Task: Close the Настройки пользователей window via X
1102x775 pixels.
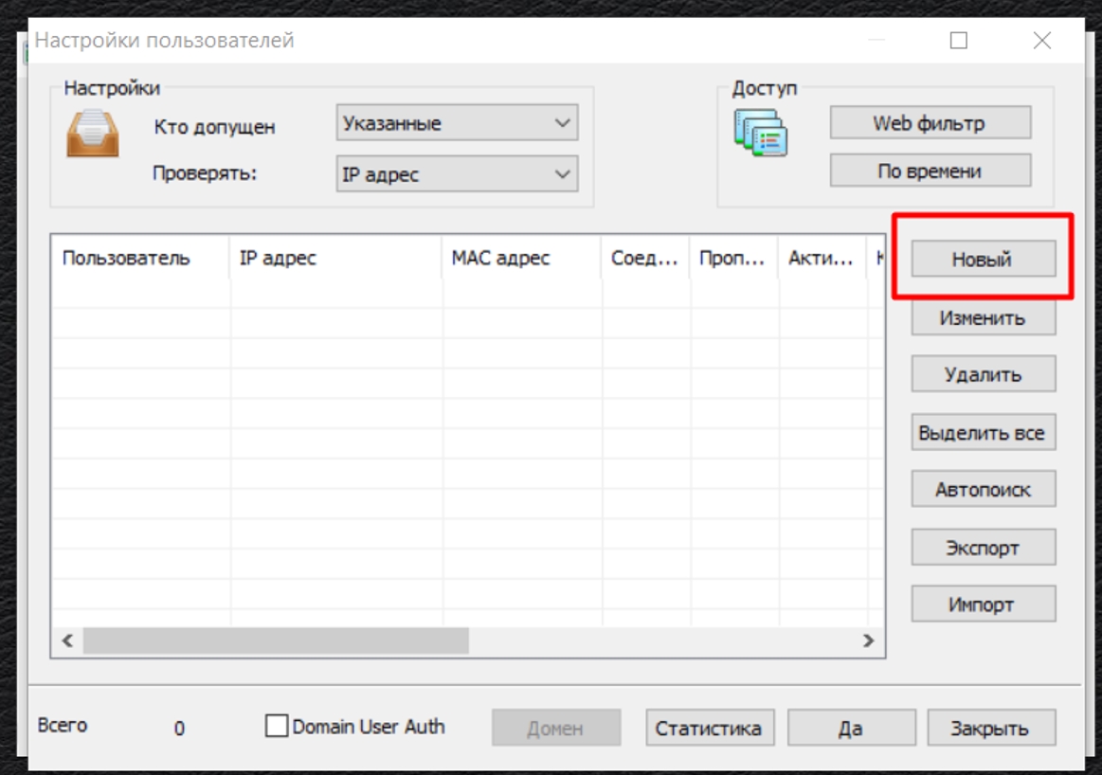Action: coord(1042,41)
